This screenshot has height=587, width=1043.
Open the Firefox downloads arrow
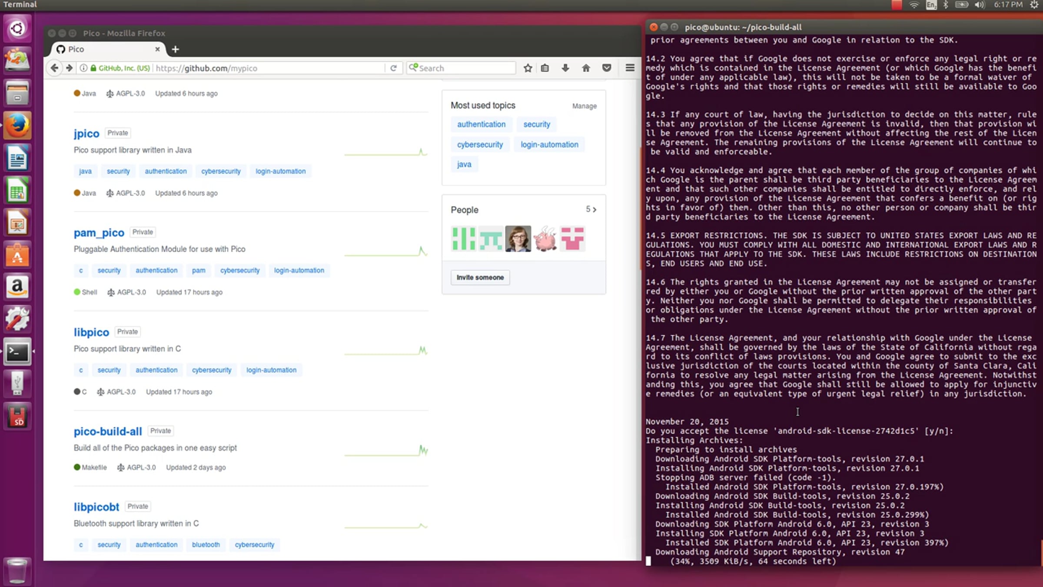(565, 68)
